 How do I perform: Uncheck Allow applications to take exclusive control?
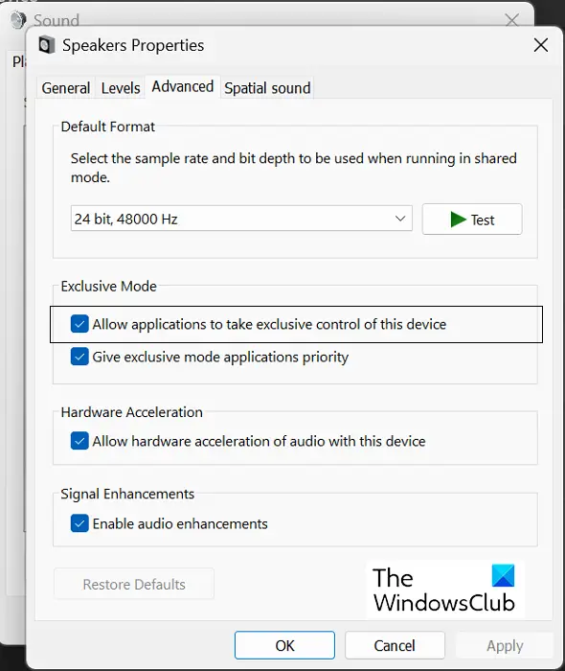pos(79,324)
